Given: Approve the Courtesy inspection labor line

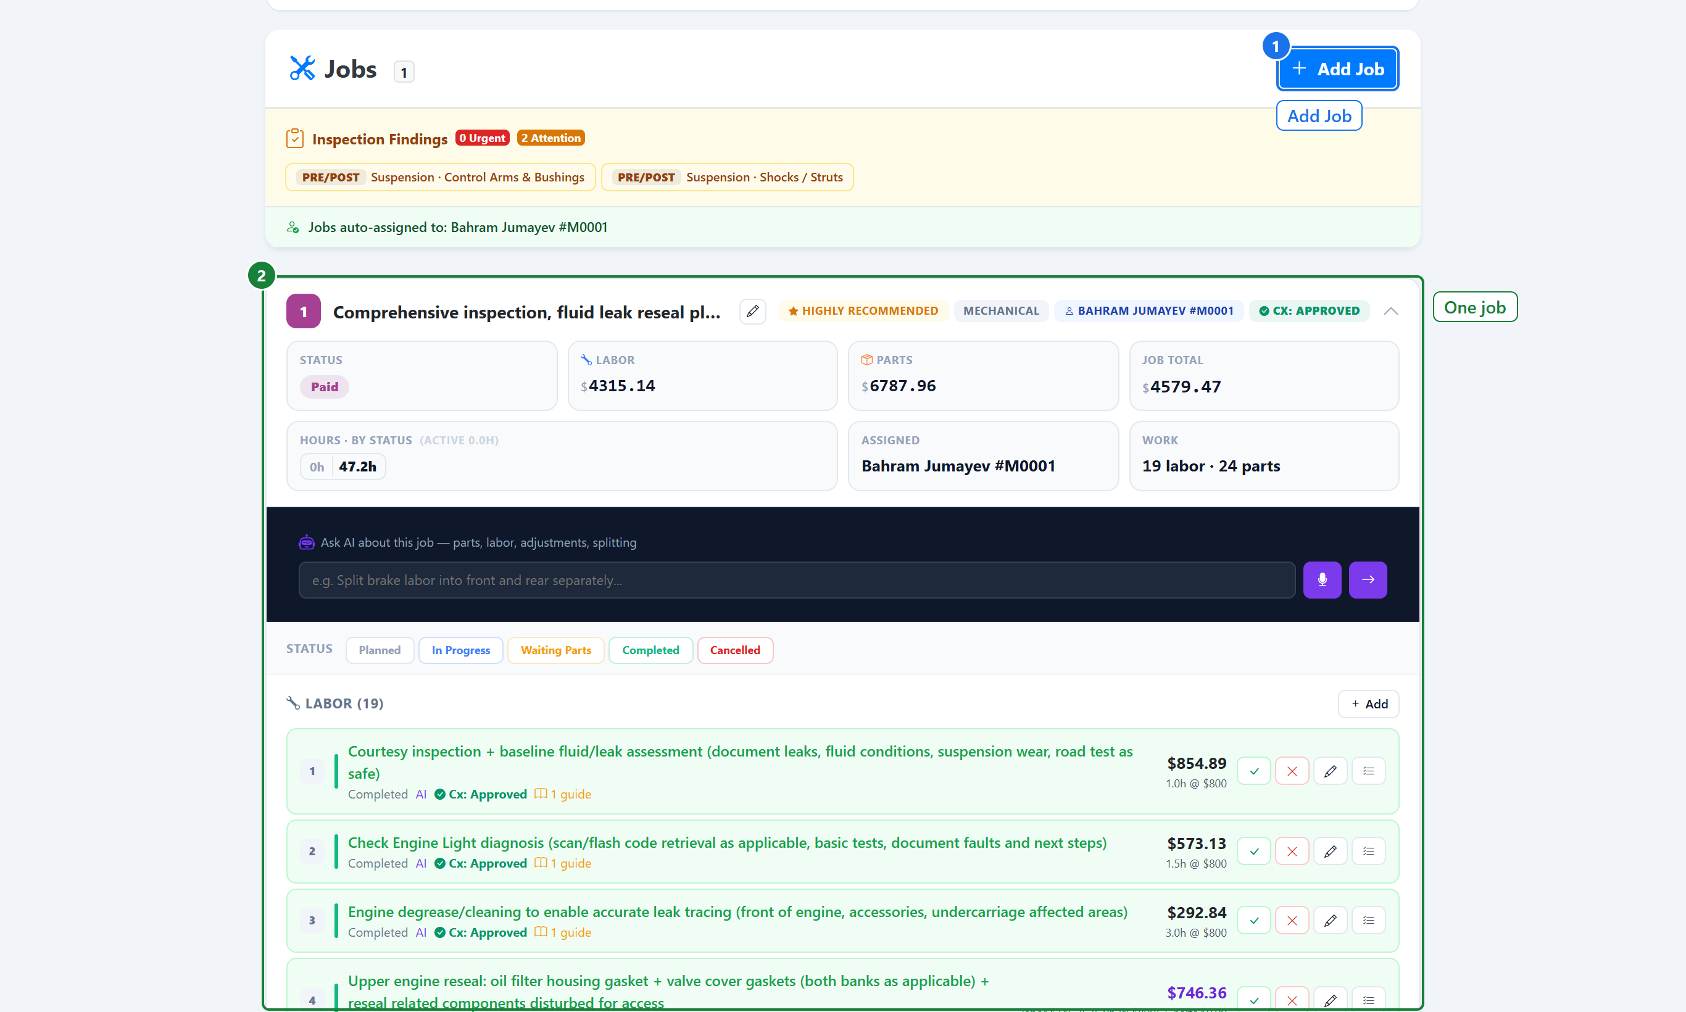Looking at the screenshot, I should pyautogui.click(x=1253, y=771).
